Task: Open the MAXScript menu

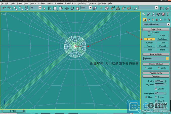Action: (102, 3)
